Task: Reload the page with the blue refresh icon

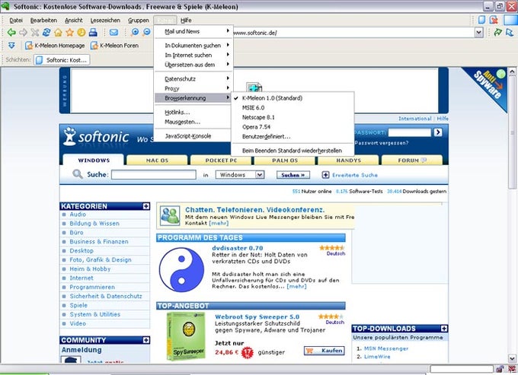Action: click(x=46, y=32)
